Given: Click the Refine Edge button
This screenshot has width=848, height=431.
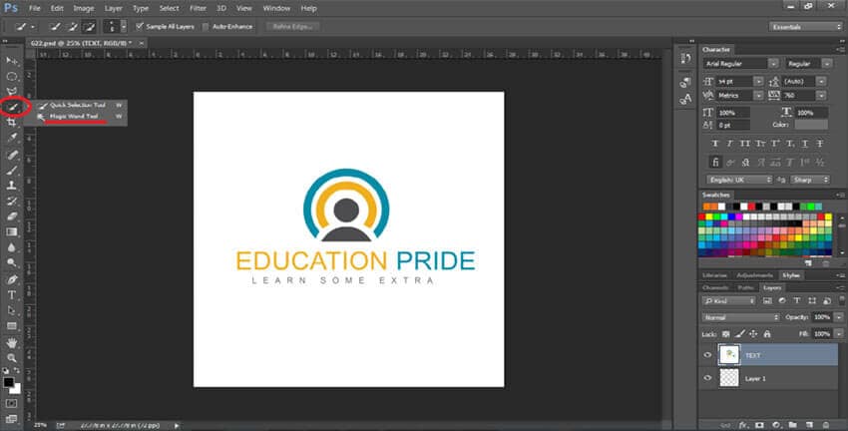Looking at the screenshot, I should coord(293,26).
